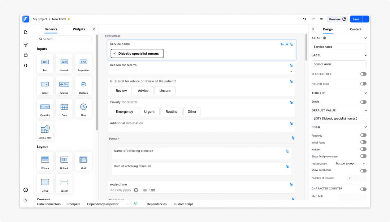The height and width of the screenshot is (222, 390).
Task: Open the forms page icon in sidebar
Action: pos(26,32)
